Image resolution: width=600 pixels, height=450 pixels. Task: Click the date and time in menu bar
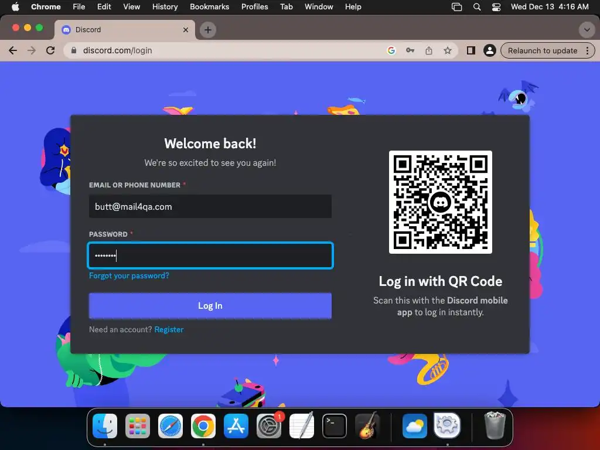(550, 7)
